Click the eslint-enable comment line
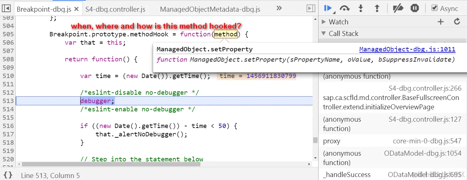The height and width of the screenshot is (180, 467). coord(137,109)
